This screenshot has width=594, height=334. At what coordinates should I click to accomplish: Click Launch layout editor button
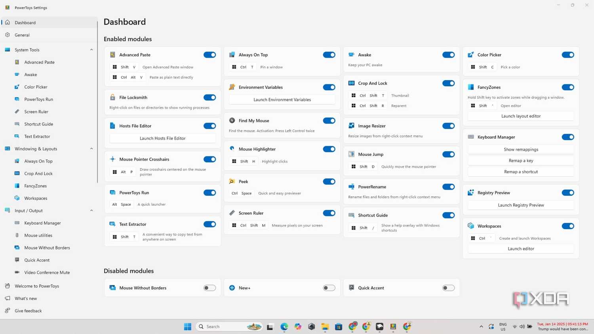tap(521, 116)
